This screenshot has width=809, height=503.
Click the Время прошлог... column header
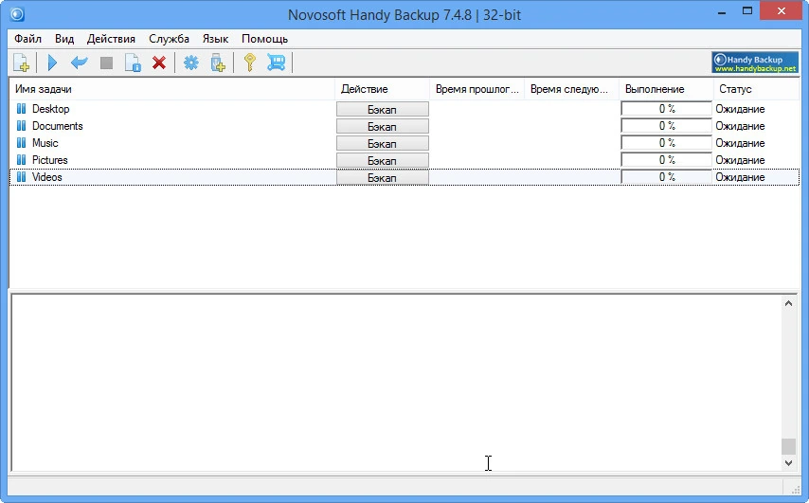click(476, 89)
